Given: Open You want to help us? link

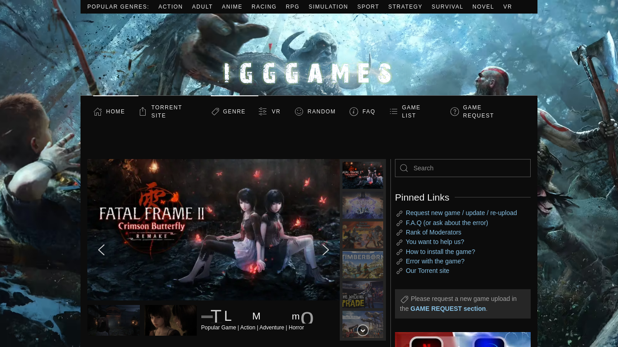Looking at the screenshot, I should click(x=435, y=242).
